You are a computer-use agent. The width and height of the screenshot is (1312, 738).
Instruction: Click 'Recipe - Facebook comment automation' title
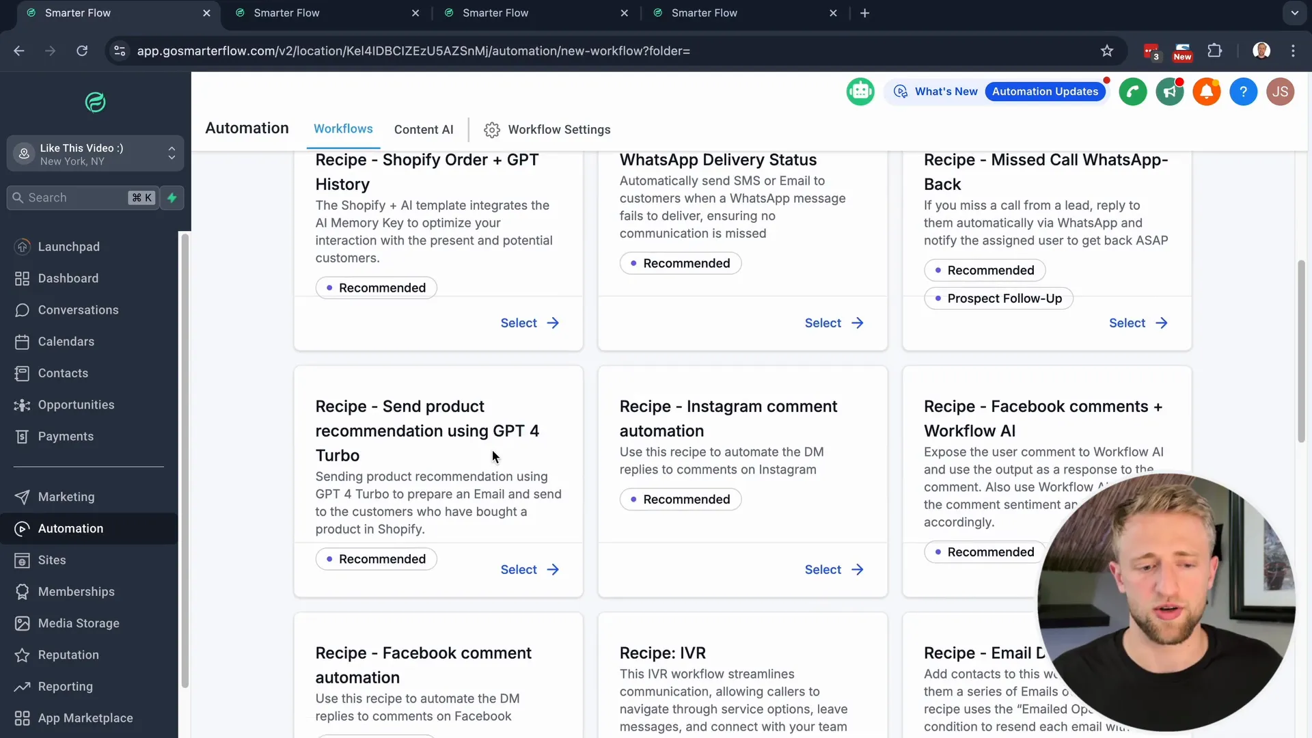423,665
